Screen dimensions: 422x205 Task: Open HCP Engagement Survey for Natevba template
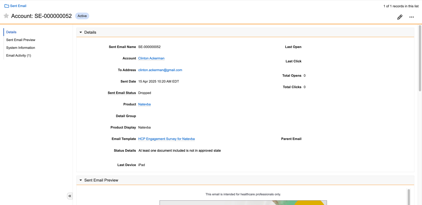coord(166,139)
